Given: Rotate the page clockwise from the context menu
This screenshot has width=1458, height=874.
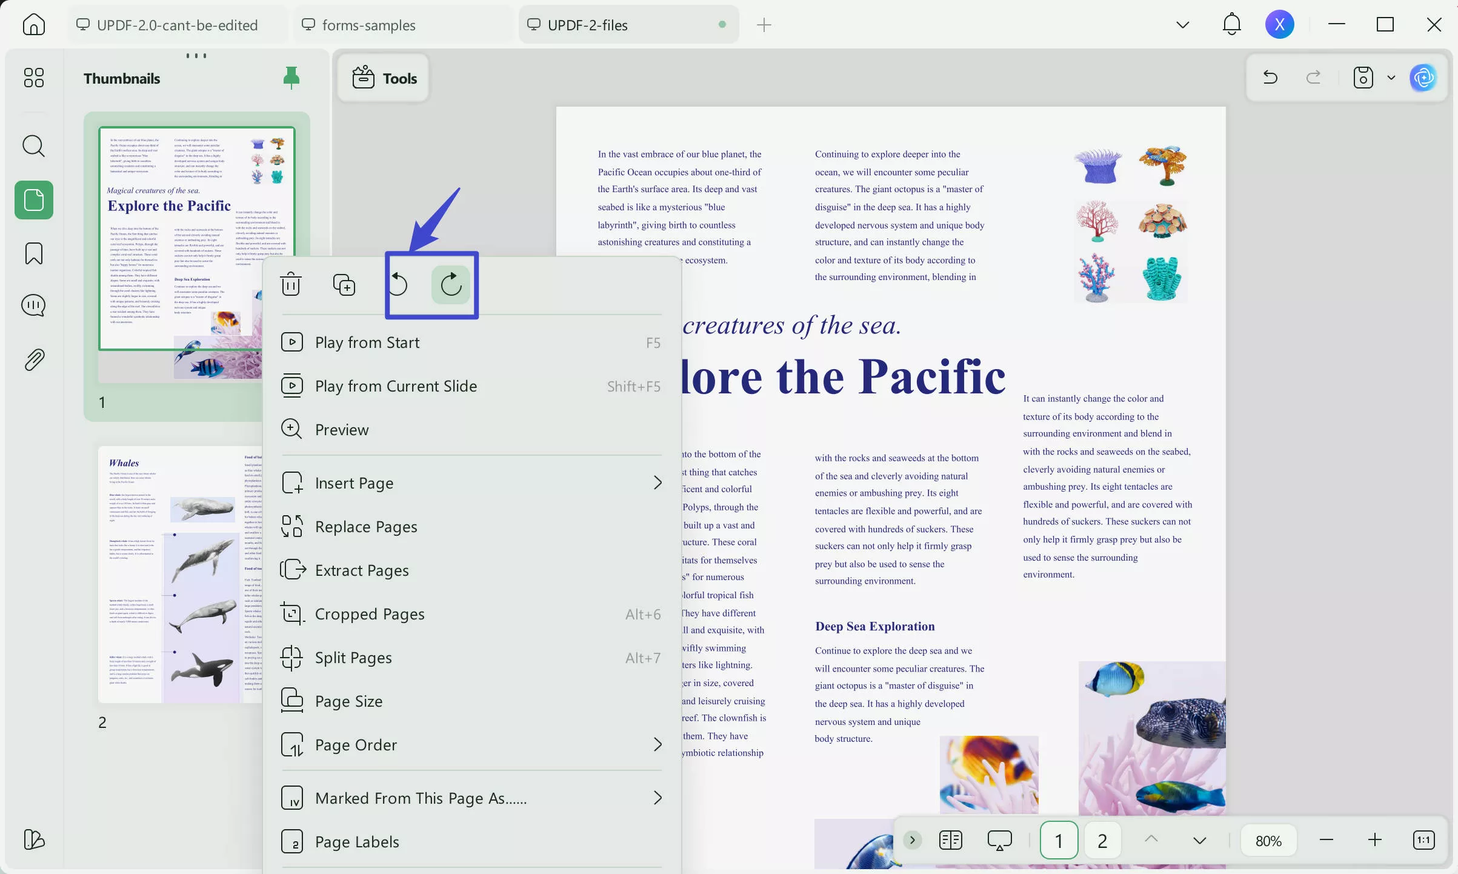Looking at the screenshot, I should pyautogui.click(x=451, y=285).
